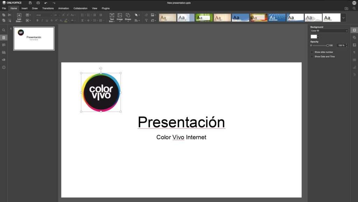Insert an Image from the toolbar

click(x=120, y=17)
